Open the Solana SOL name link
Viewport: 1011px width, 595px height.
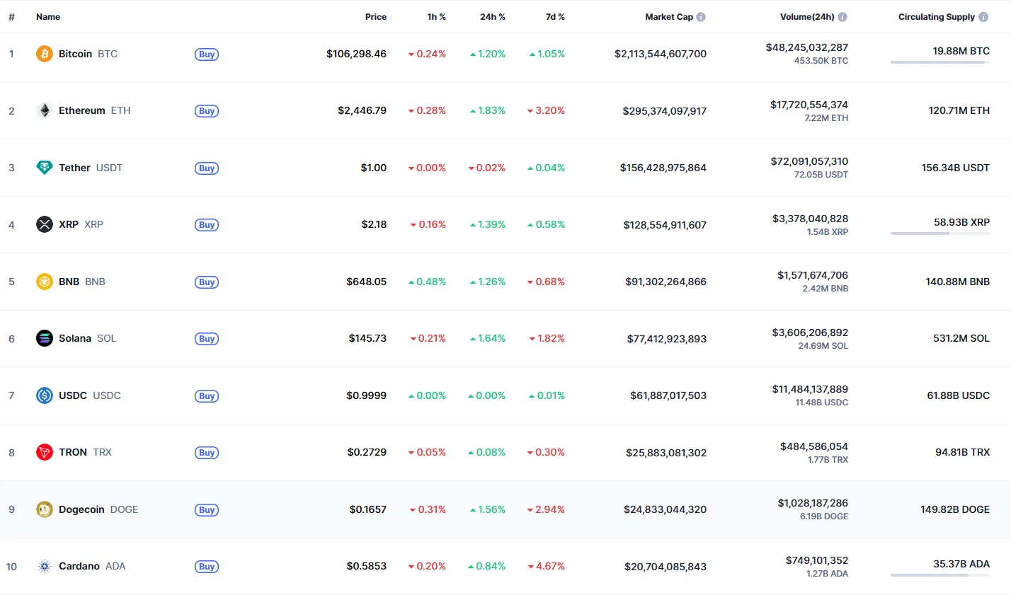click(87, 338)
